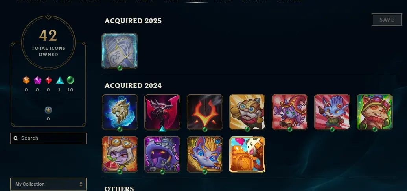The image size is (407, 191).
Task: Choose the pixel-art Lulu icon with red hat
Action: point(290,112)
